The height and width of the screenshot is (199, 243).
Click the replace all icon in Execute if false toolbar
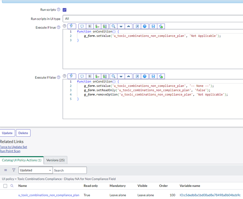tap(105, 77)
